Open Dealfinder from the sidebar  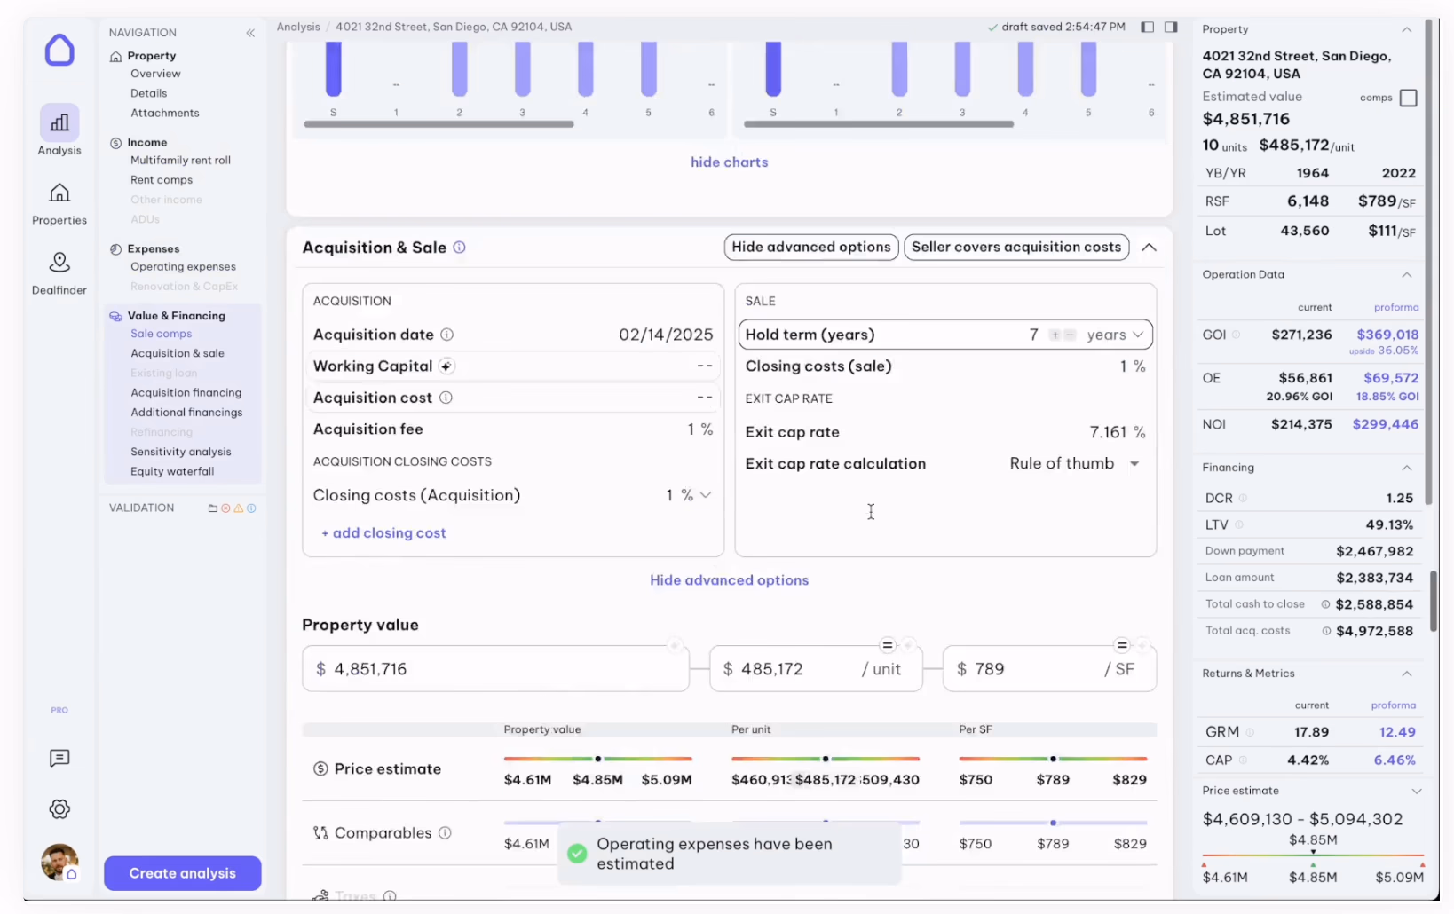(59, 273)
